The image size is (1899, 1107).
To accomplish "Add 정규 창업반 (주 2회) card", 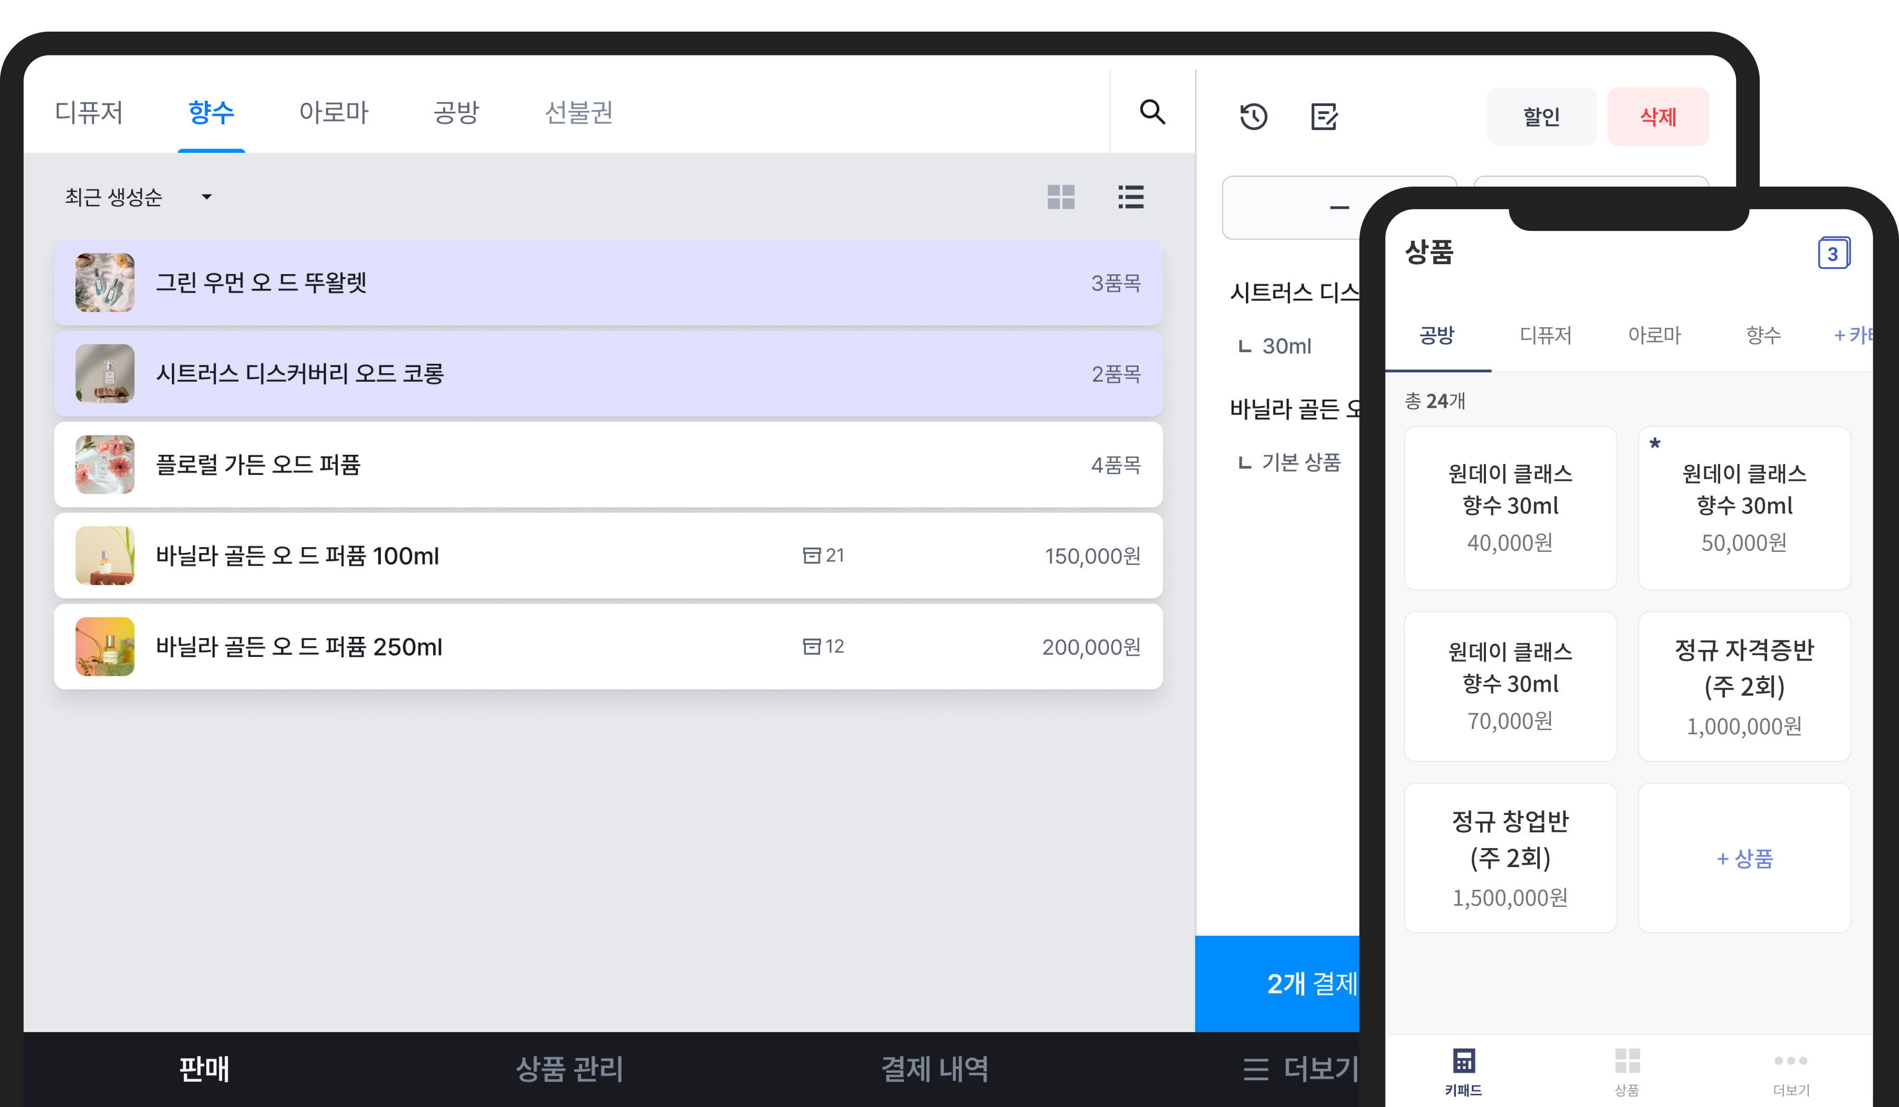I will (1510, 858).
